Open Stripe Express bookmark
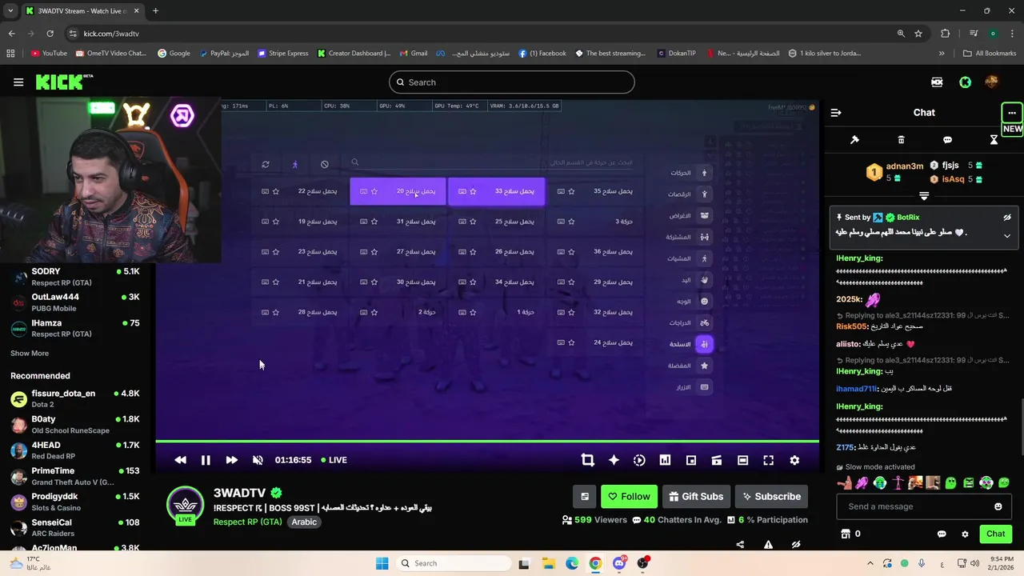 coord(282,54)
